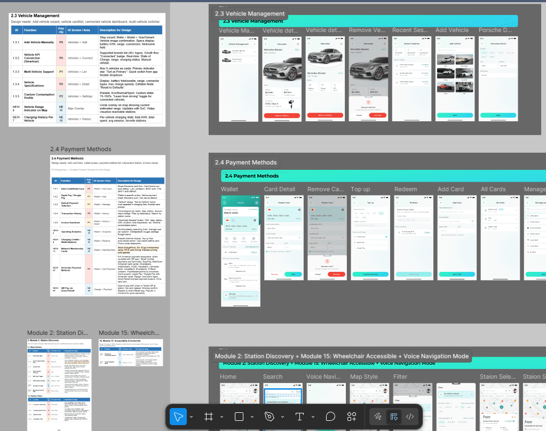Select the 'Porsche D...' frame label

tap(495, 30)
